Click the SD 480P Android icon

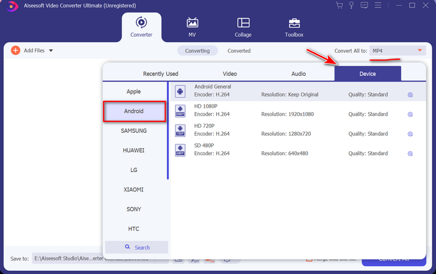(x=180, y=150)
